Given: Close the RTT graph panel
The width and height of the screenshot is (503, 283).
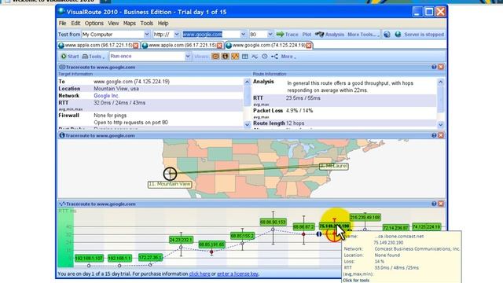Looking at the screenshot, I should tap(441, 204).
